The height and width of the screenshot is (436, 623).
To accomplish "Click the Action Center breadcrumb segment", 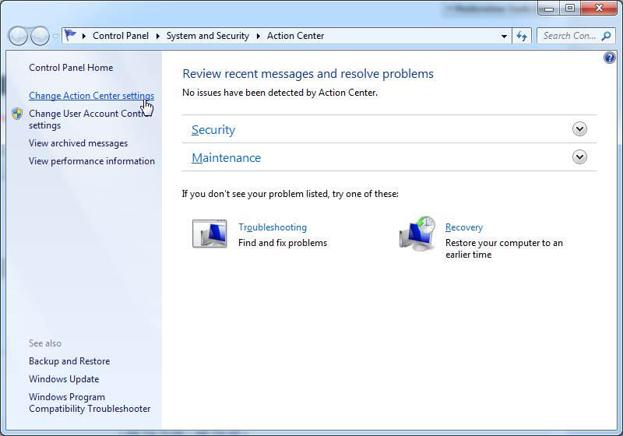I will (296, 36).
